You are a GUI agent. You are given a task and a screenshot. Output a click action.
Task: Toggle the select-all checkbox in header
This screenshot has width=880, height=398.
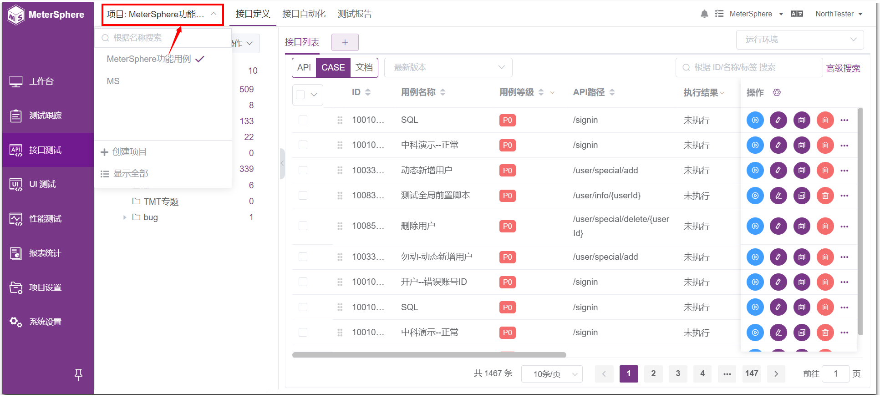(300, 95)
